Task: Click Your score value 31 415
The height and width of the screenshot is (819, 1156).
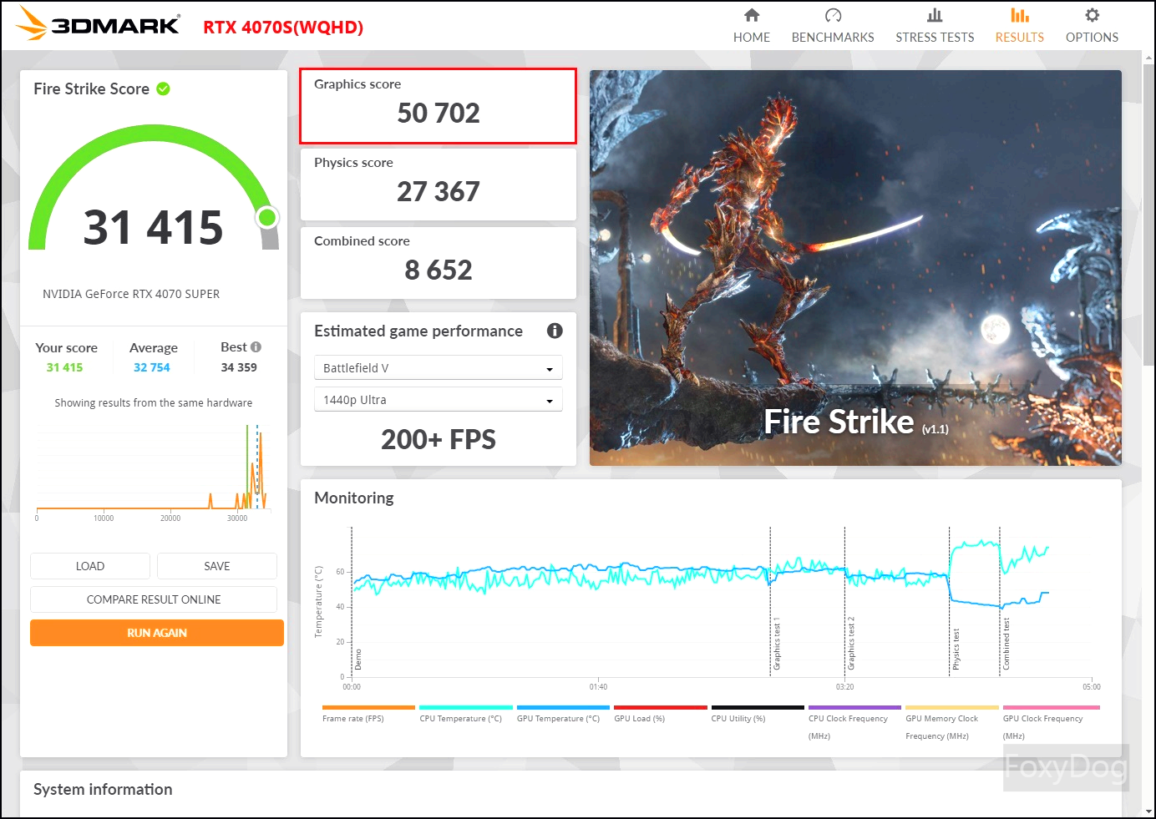Action: (x=64, y=367)
